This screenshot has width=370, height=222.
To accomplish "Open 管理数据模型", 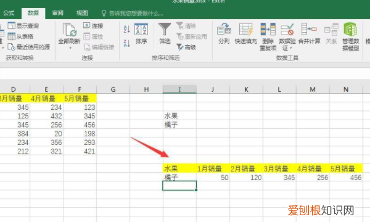I will (x=350, y=36).
